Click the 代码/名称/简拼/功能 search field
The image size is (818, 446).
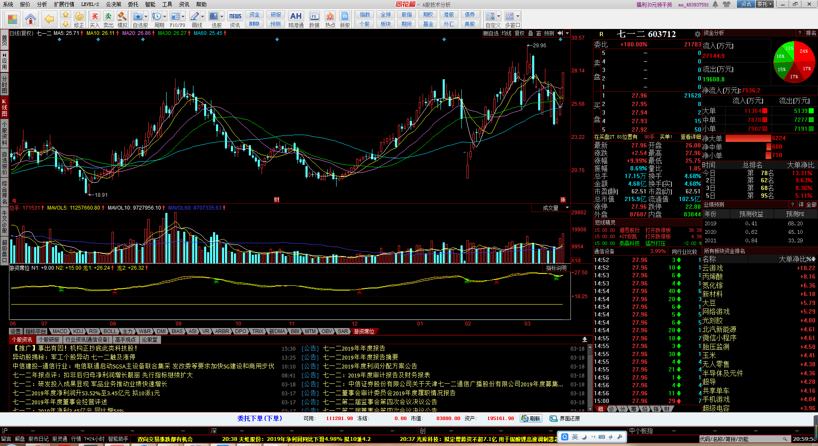744,439
